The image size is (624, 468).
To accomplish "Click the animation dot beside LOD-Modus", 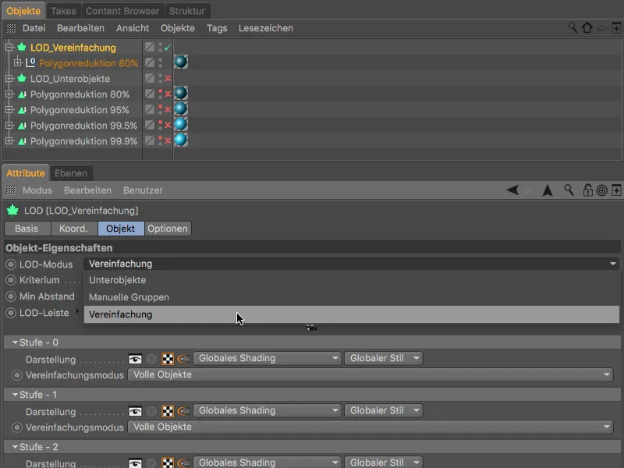I will [11, 264].
